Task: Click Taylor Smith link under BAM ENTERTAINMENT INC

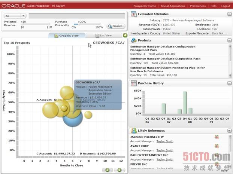Action: point(165,159)
